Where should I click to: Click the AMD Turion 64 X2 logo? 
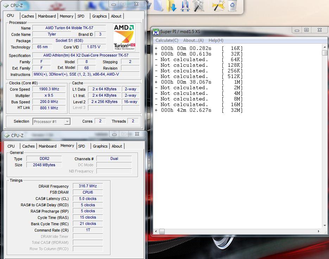[124, 37]
